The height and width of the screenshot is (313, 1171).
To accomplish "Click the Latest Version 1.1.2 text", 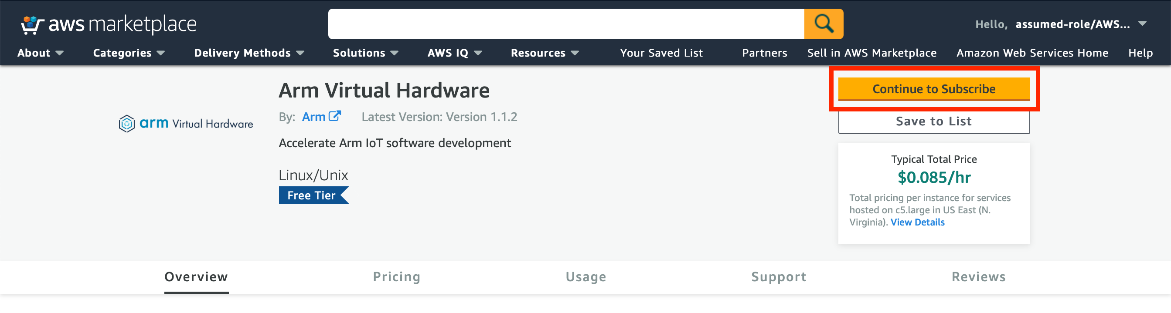I will (439, 117).
